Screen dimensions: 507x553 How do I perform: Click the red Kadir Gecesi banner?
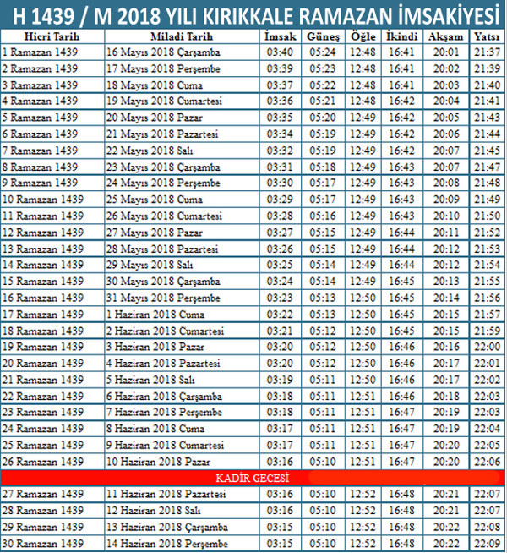(x=253, y=478)
